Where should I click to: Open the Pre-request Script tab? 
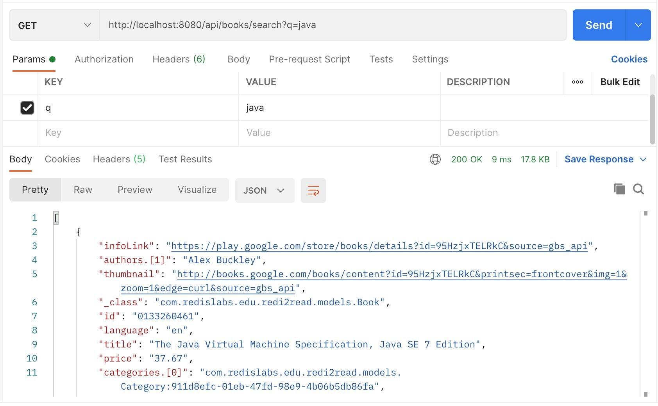coord(309,59)
